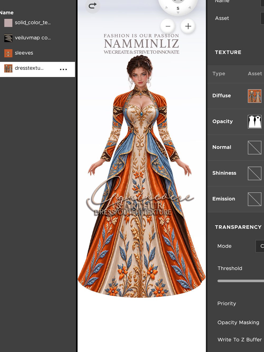This screenshot has width=264, height=352.
Task: Adjust the Threshold slider track
Action: [x=241, y=281]
